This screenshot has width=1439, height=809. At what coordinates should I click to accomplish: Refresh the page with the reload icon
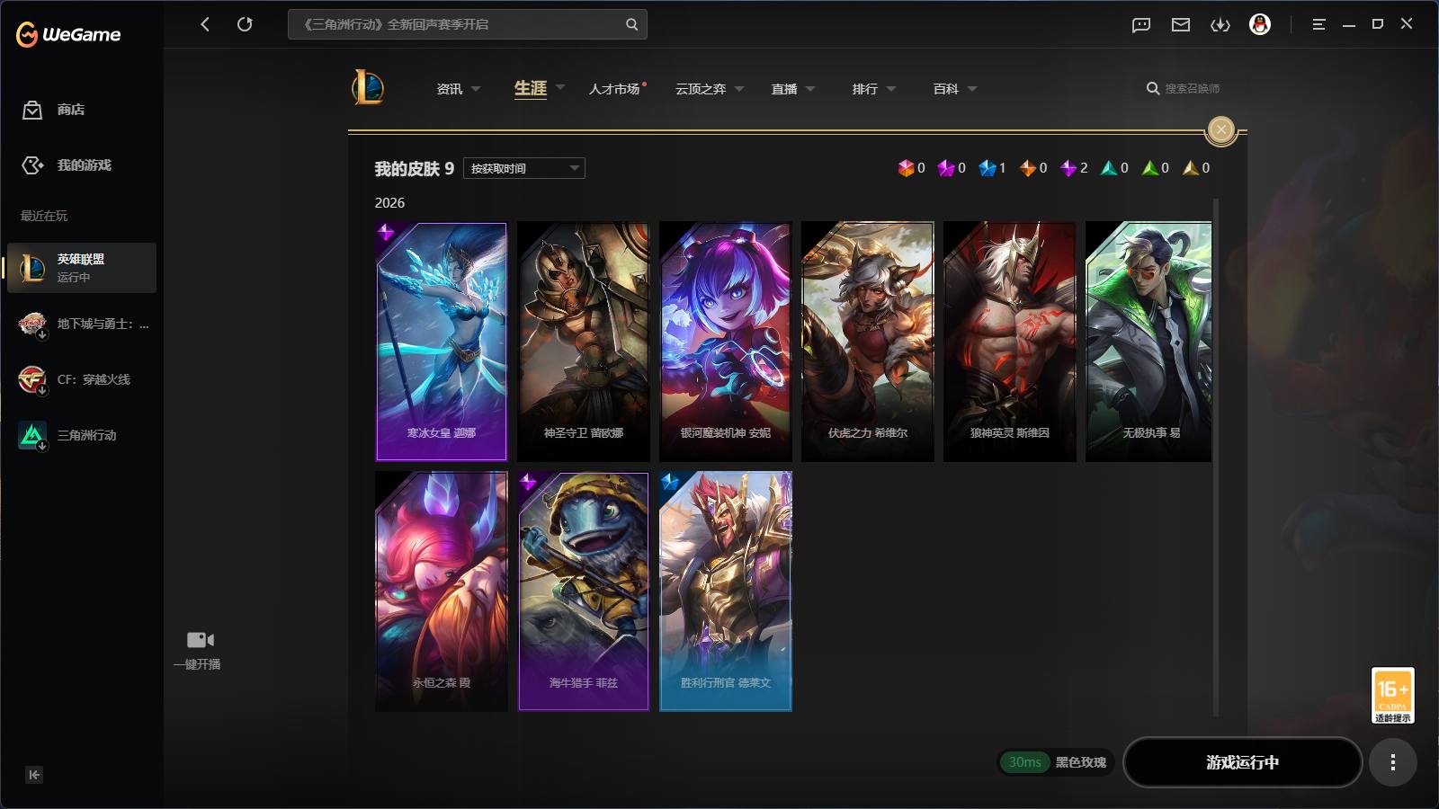coord(245,24)
